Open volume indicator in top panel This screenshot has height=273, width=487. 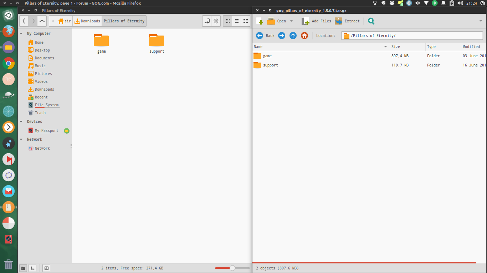point(460,3)
